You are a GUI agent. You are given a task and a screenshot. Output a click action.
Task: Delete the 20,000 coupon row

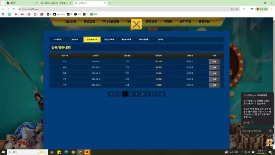tap(214, 73)
